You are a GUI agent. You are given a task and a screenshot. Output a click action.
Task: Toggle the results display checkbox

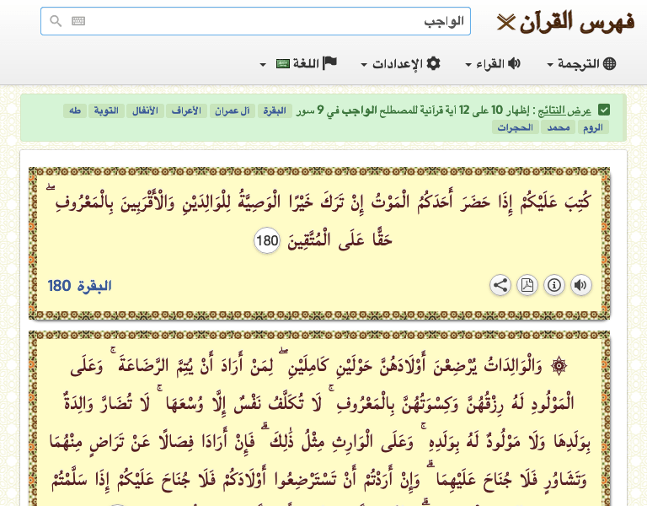point(604,110)
